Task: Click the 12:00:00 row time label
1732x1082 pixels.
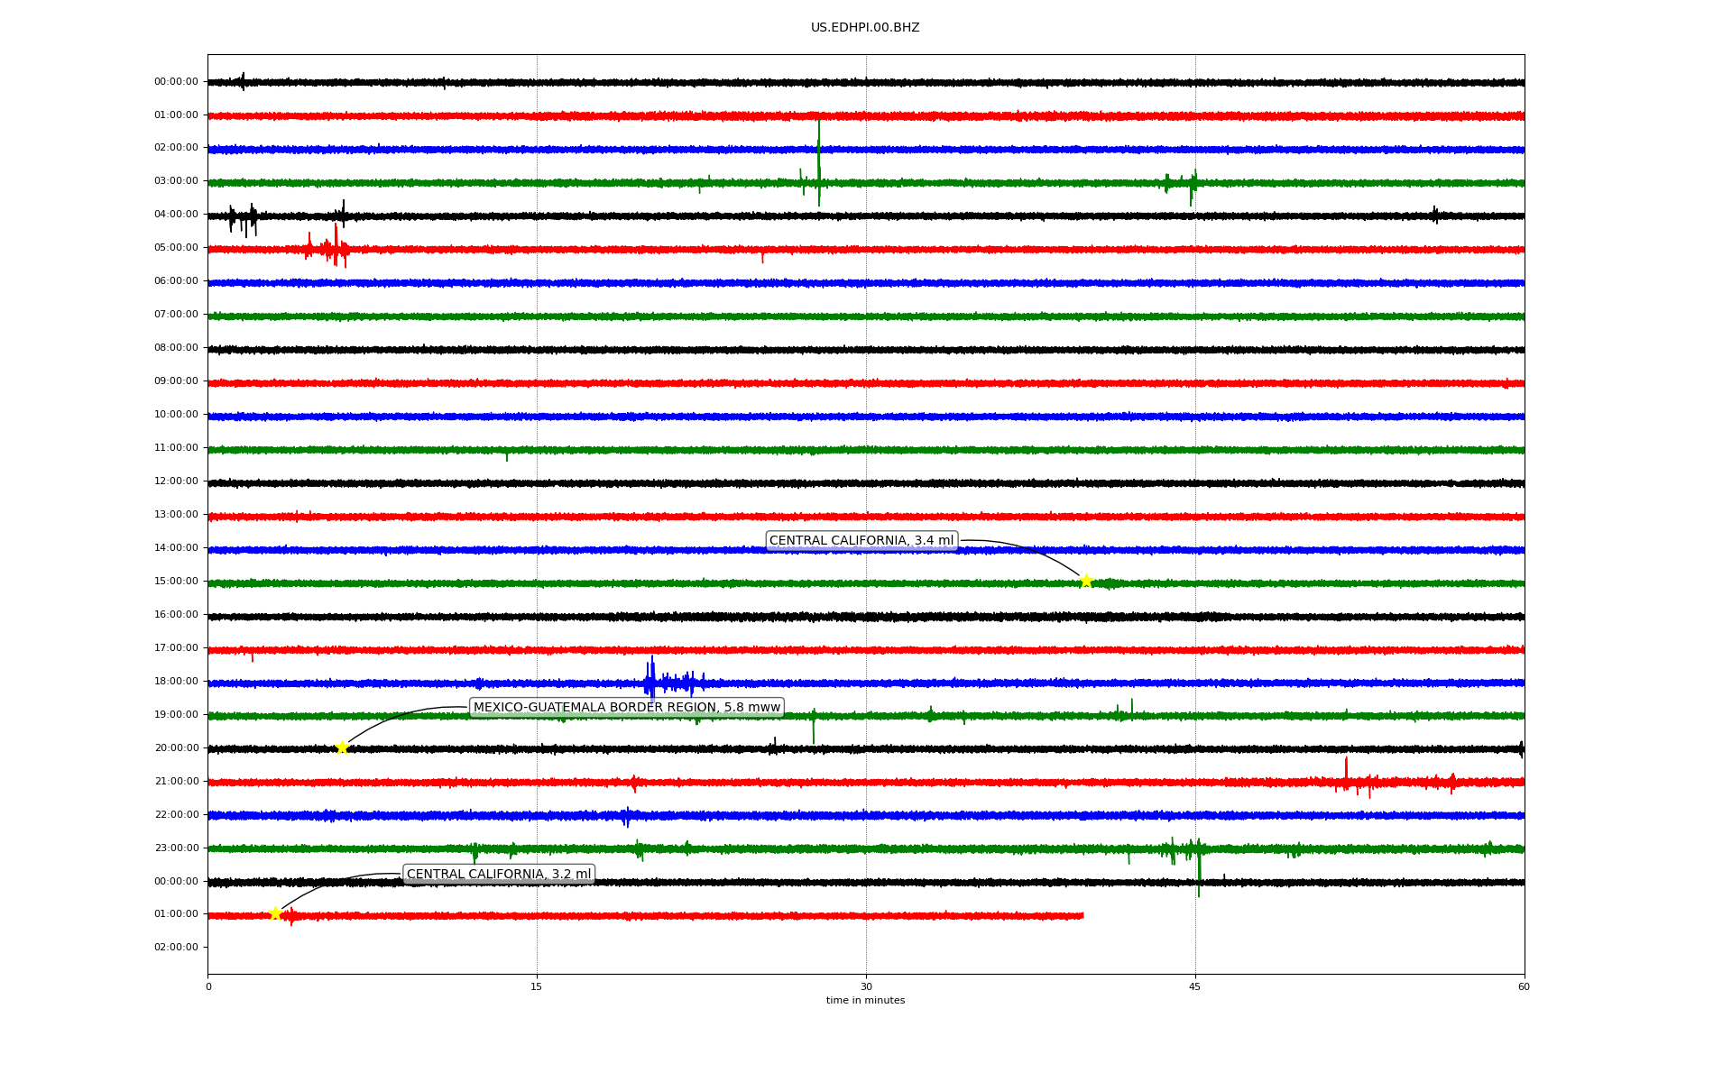Action: 176,481
